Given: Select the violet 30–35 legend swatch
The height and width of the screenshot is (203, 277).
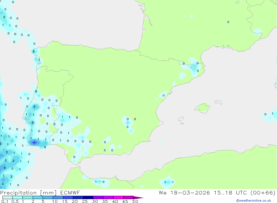Looking at the screenshot, I should [x=98, y=198].
